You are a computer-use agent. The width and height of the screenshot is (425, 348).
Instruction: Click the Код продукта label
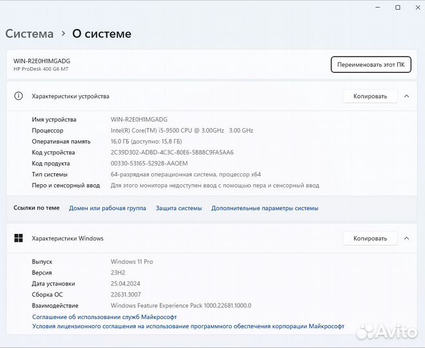pos(51,164)
